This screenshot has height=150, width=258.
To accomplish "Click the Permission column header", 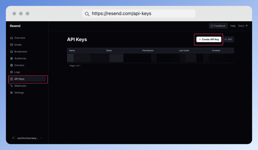I will pyautogui.click(x=148, y=50).
